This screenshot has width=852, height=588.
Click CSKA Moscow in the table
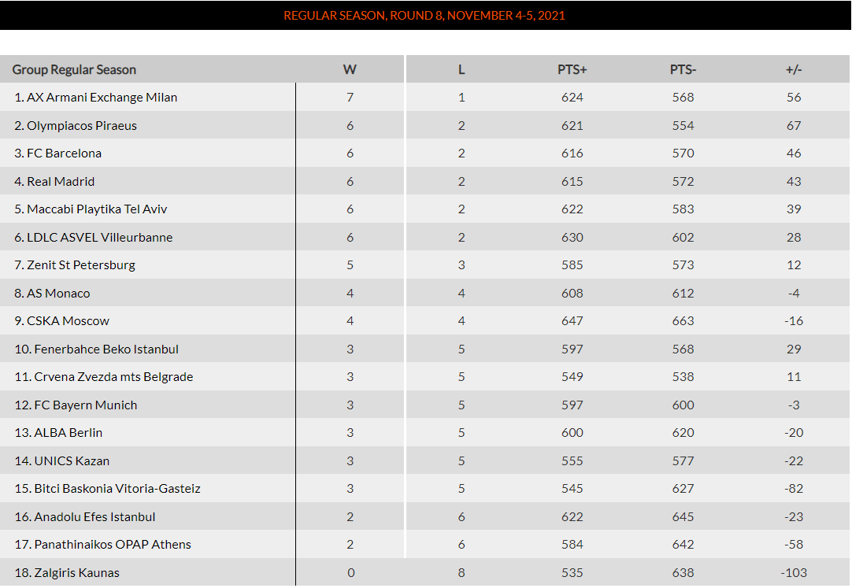click(68, 321)
